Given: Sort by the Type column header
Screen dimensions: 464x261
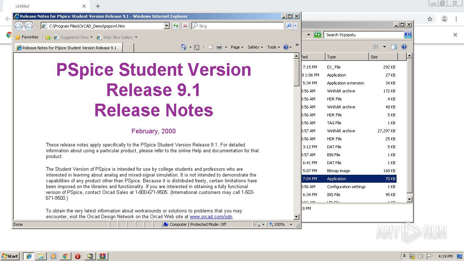Looking at the screenshot, I should click(347, 57).
